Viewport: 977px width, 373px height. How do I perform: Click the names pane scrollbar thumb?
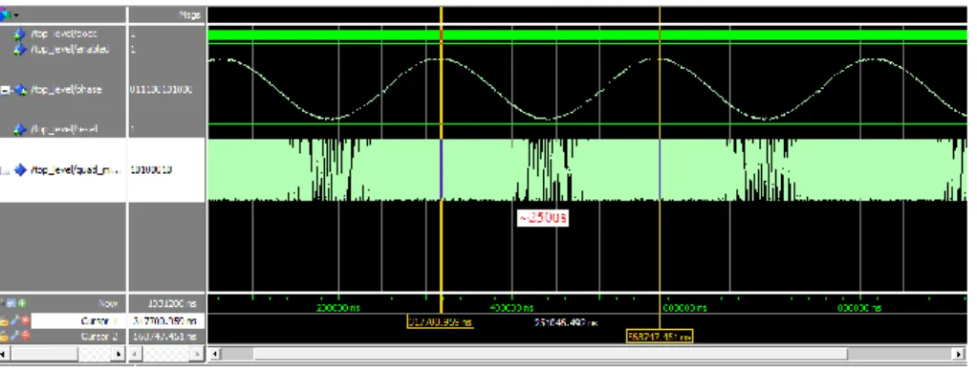(44, 354)
